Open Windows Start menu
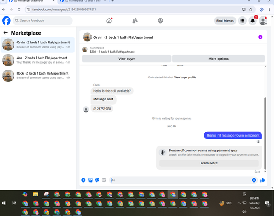Image resolution: width=274 pixels, height=216 pixels. pyautogui.click(x=4, y=203)
